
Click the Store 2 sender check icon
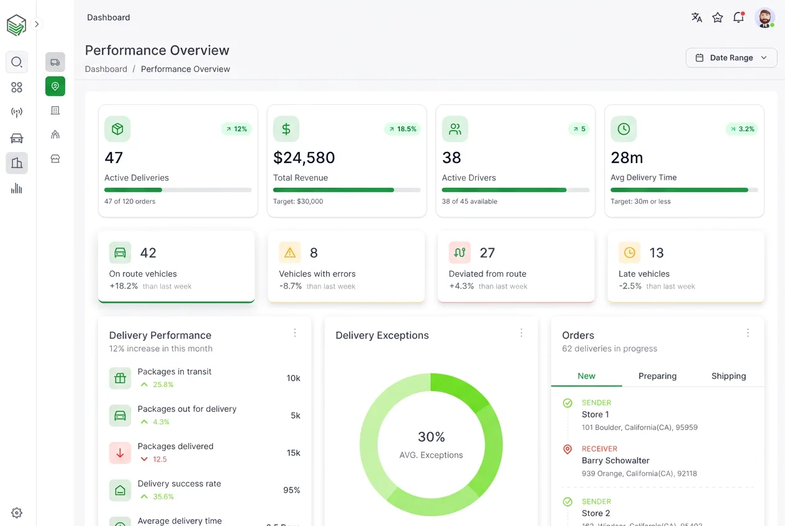(x=567, y=502)
